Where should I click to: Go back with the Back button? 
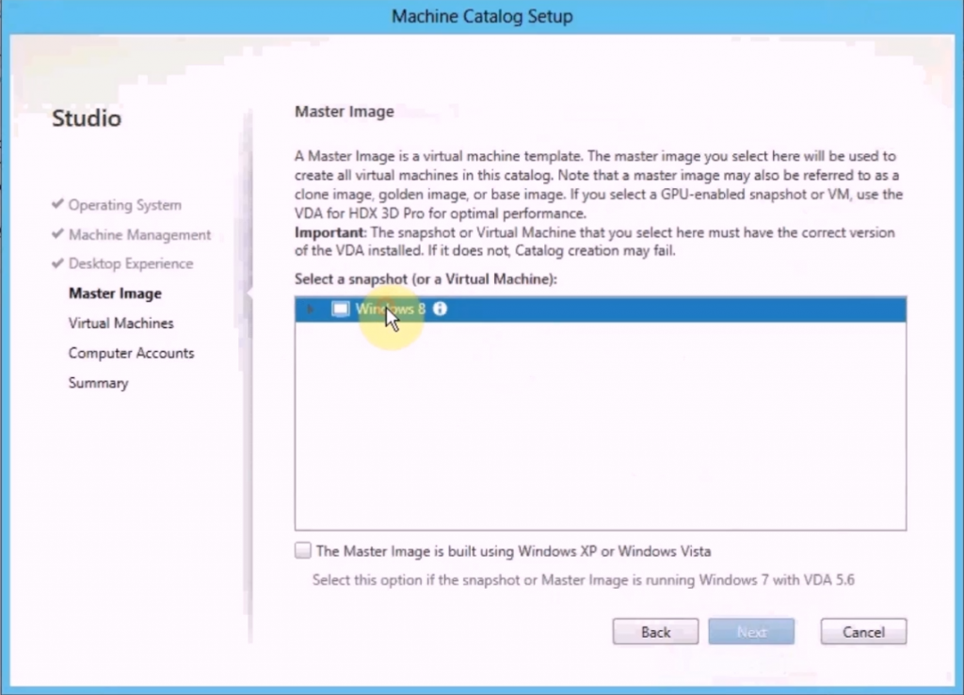(655, 632)
